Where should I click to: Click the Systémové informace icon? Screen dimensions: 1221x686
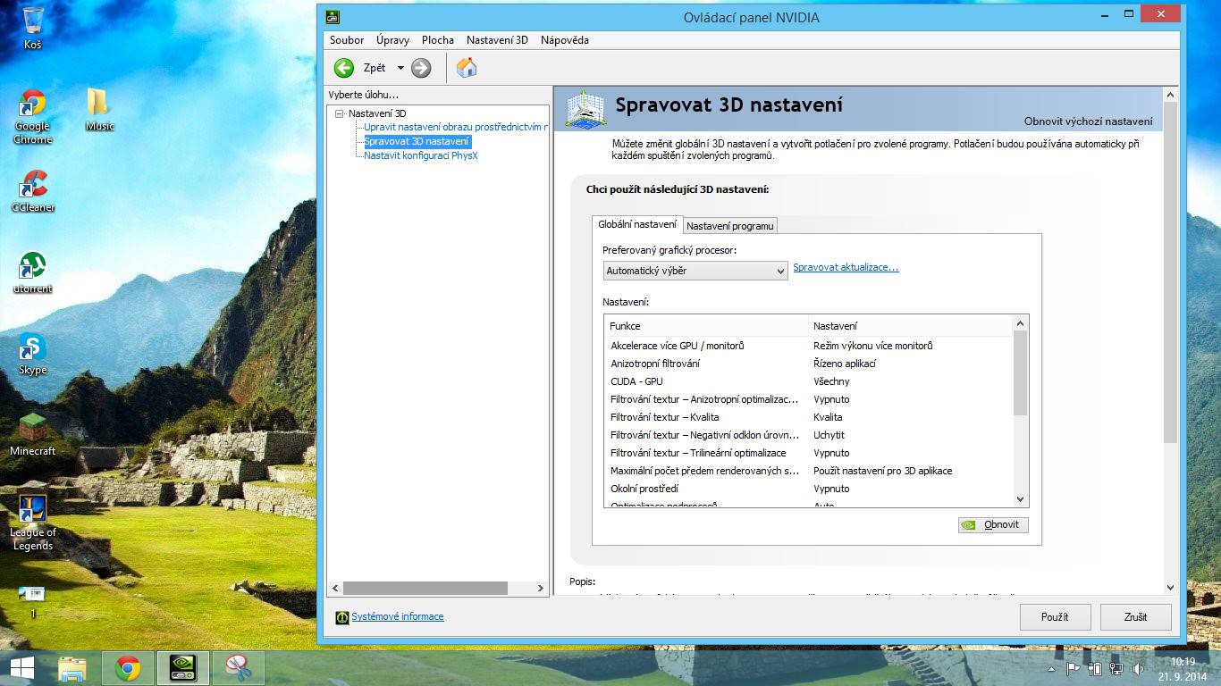click(341, 617)
